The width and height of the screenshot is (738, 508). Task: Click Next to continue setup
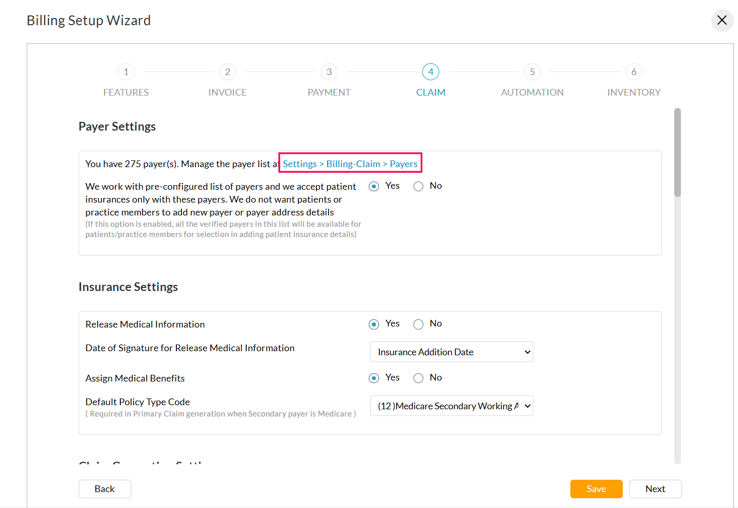655,488
